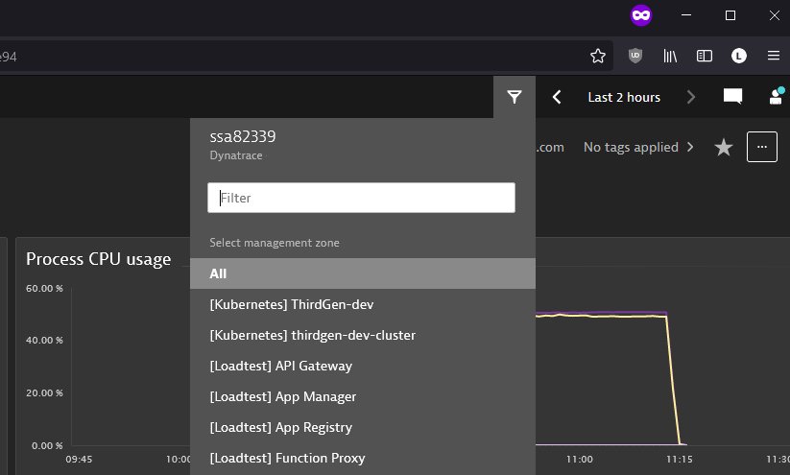Open the user profile menu icon

coord(777,96)
